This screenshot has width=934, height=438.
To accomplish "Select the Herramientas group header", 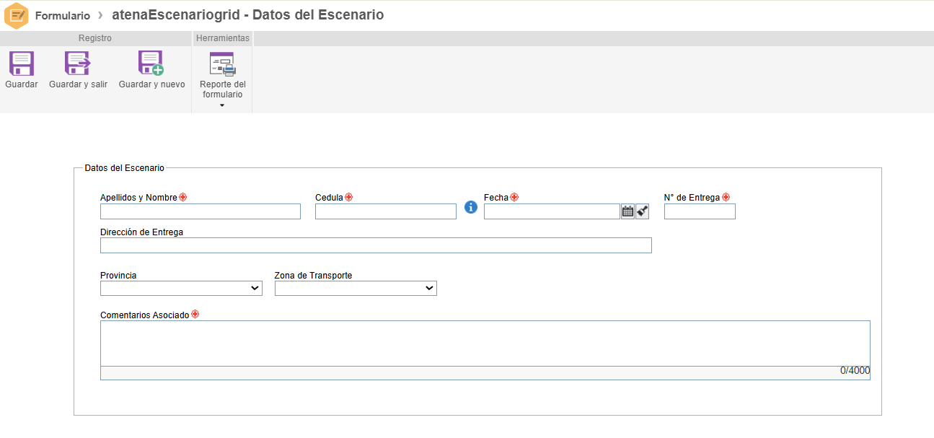I will click(x=223, y=38).
